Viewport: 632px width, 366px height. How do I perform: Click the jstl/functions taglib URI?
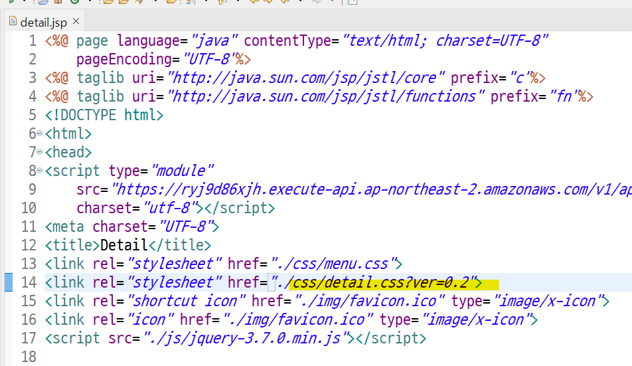pyautogui.click(x=326, y=96)
